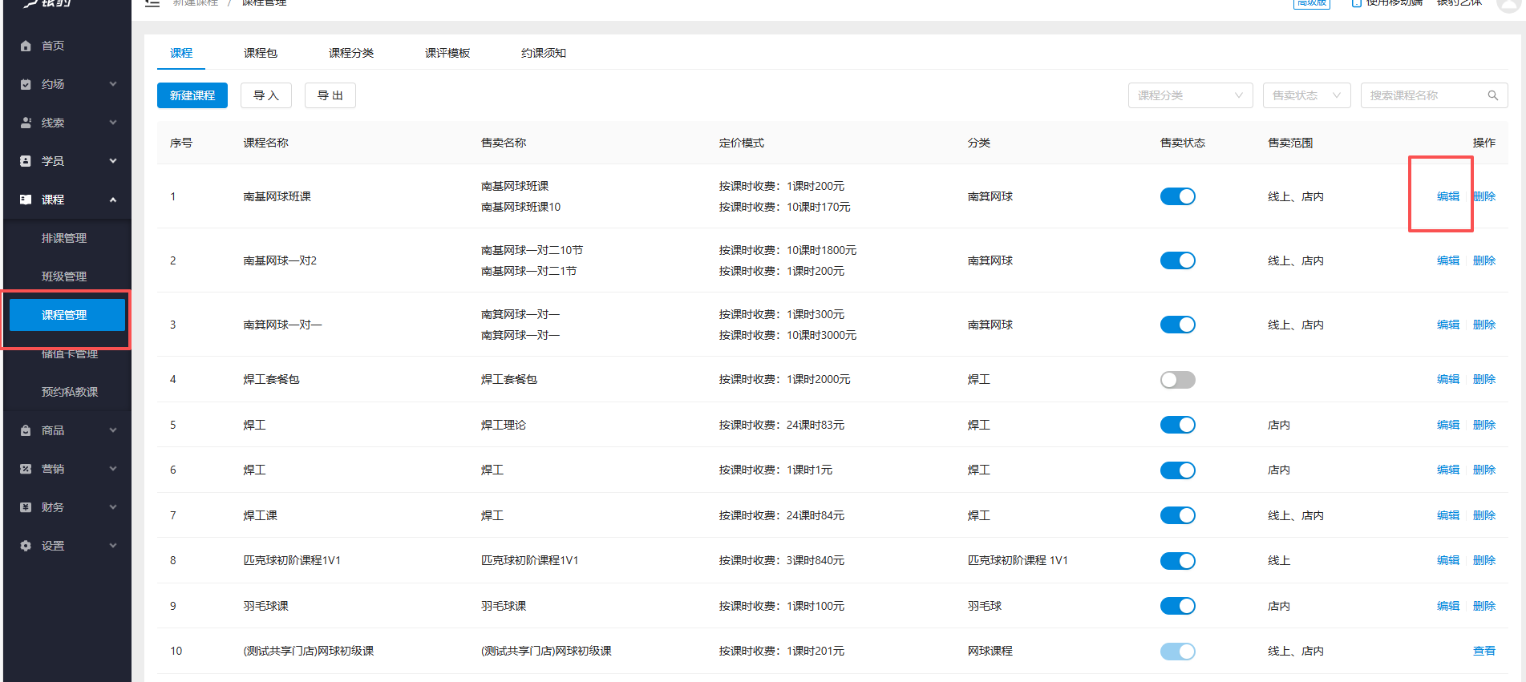Click the 新建课程 button
The image size is (1526, 682).
point(192,95)
